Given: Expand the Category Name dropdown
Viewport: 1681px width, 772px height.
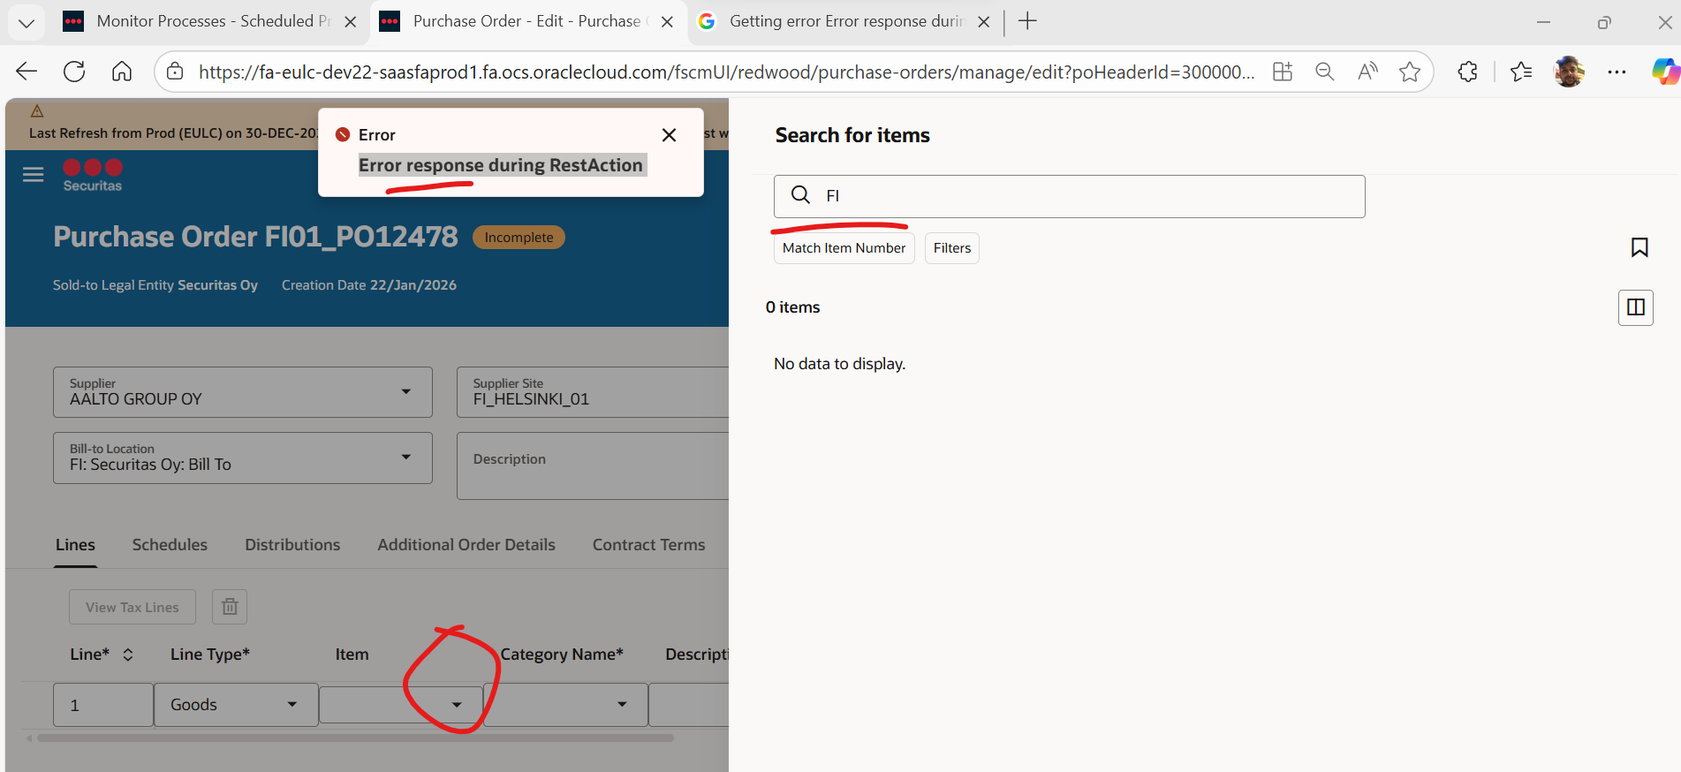Looking at the screenshot, I should click(x=622, y=705).
